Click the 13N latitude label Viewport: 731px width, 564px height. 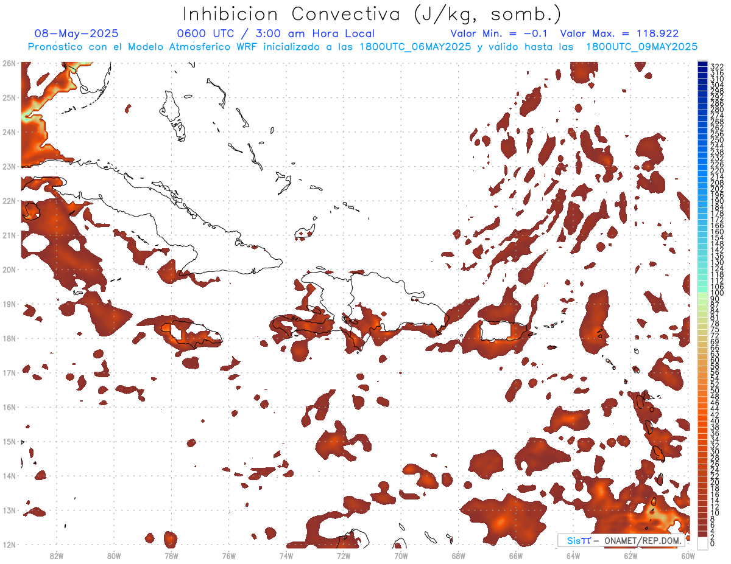pyautogui.click(x=9, y=510)
